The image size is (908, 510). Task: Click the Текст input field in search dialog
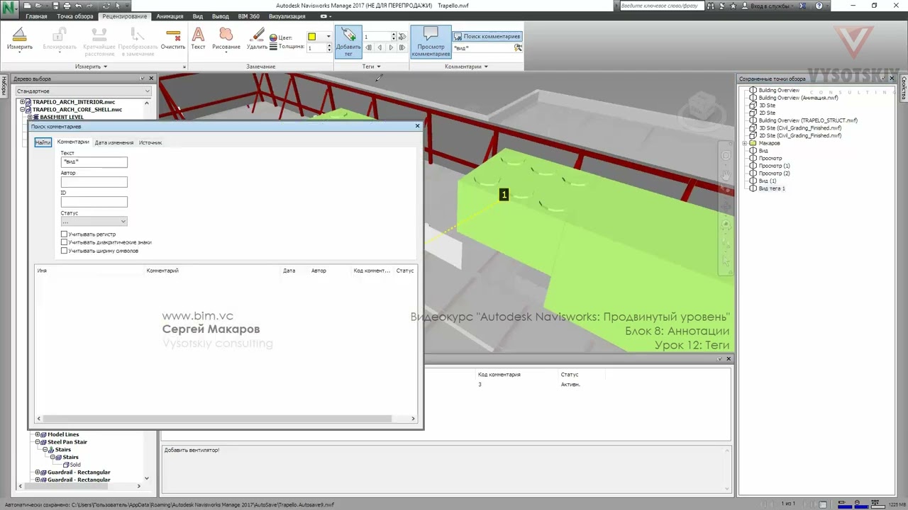pyautogui.click(x=94, y=162)
